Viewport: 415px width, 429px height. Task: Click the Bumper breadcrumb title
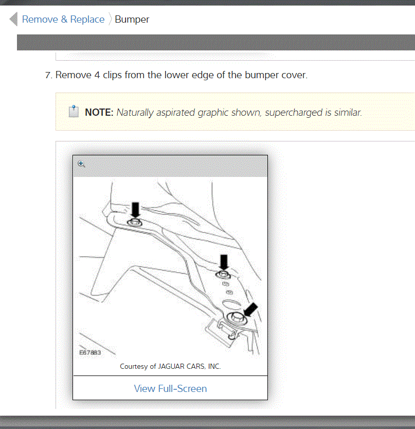tap(132, 20)
